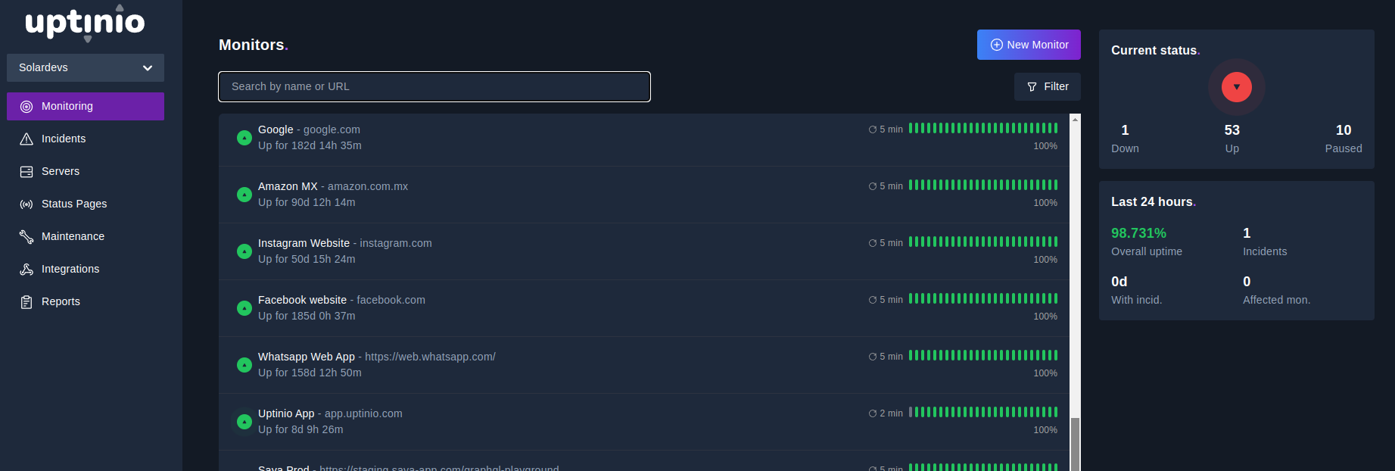Click the plus icon in New Monitor
Image resolution: width=1395 pixels, height=471 pixels.
pos(997,45)
